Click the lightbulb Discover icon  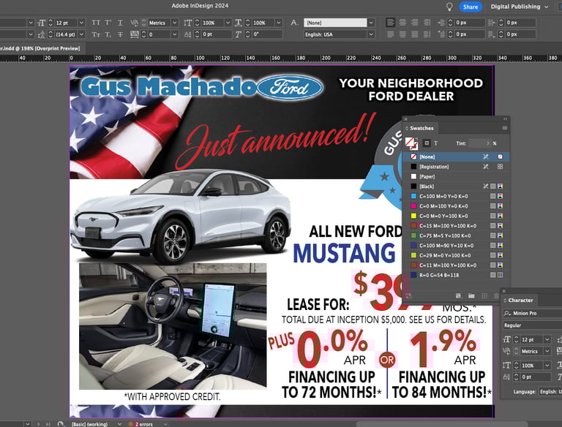point(449,7)
